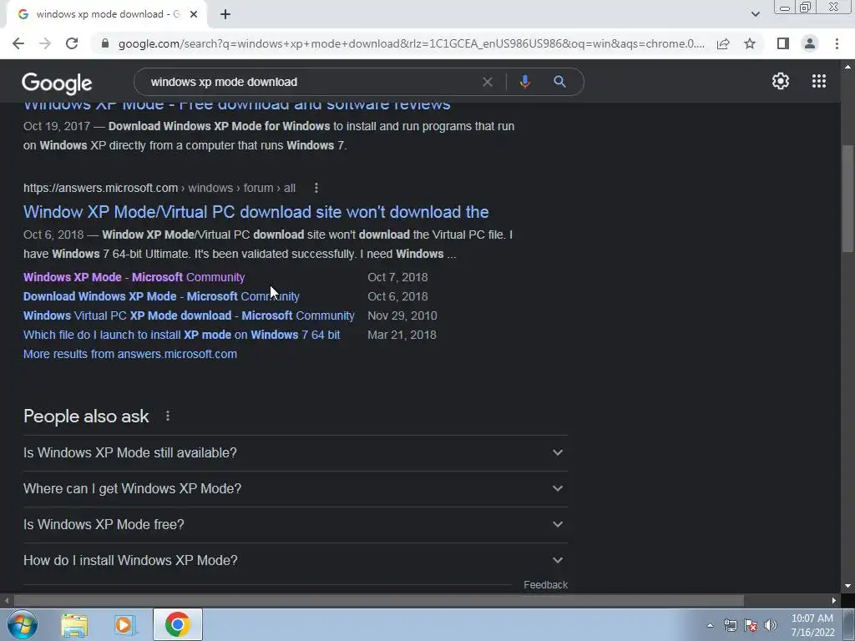
Task: Click the browser forward arrow
Action: click(x=45, y=43)
